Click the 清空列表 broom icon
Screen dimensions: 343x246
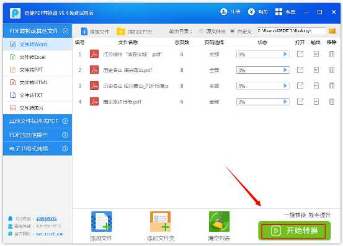pos(219,222)
